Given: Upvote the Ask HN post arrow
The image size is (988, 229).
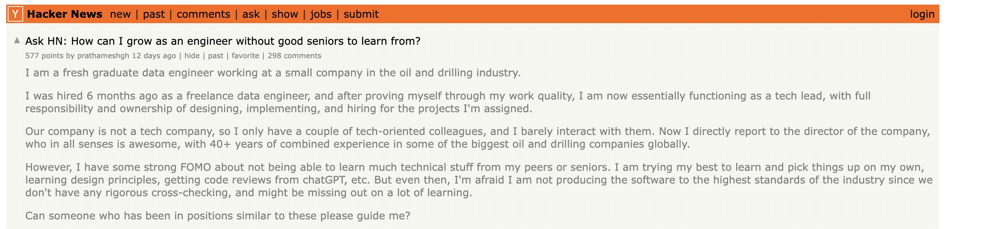Looking at the screenshot, I should coord(17,40).
